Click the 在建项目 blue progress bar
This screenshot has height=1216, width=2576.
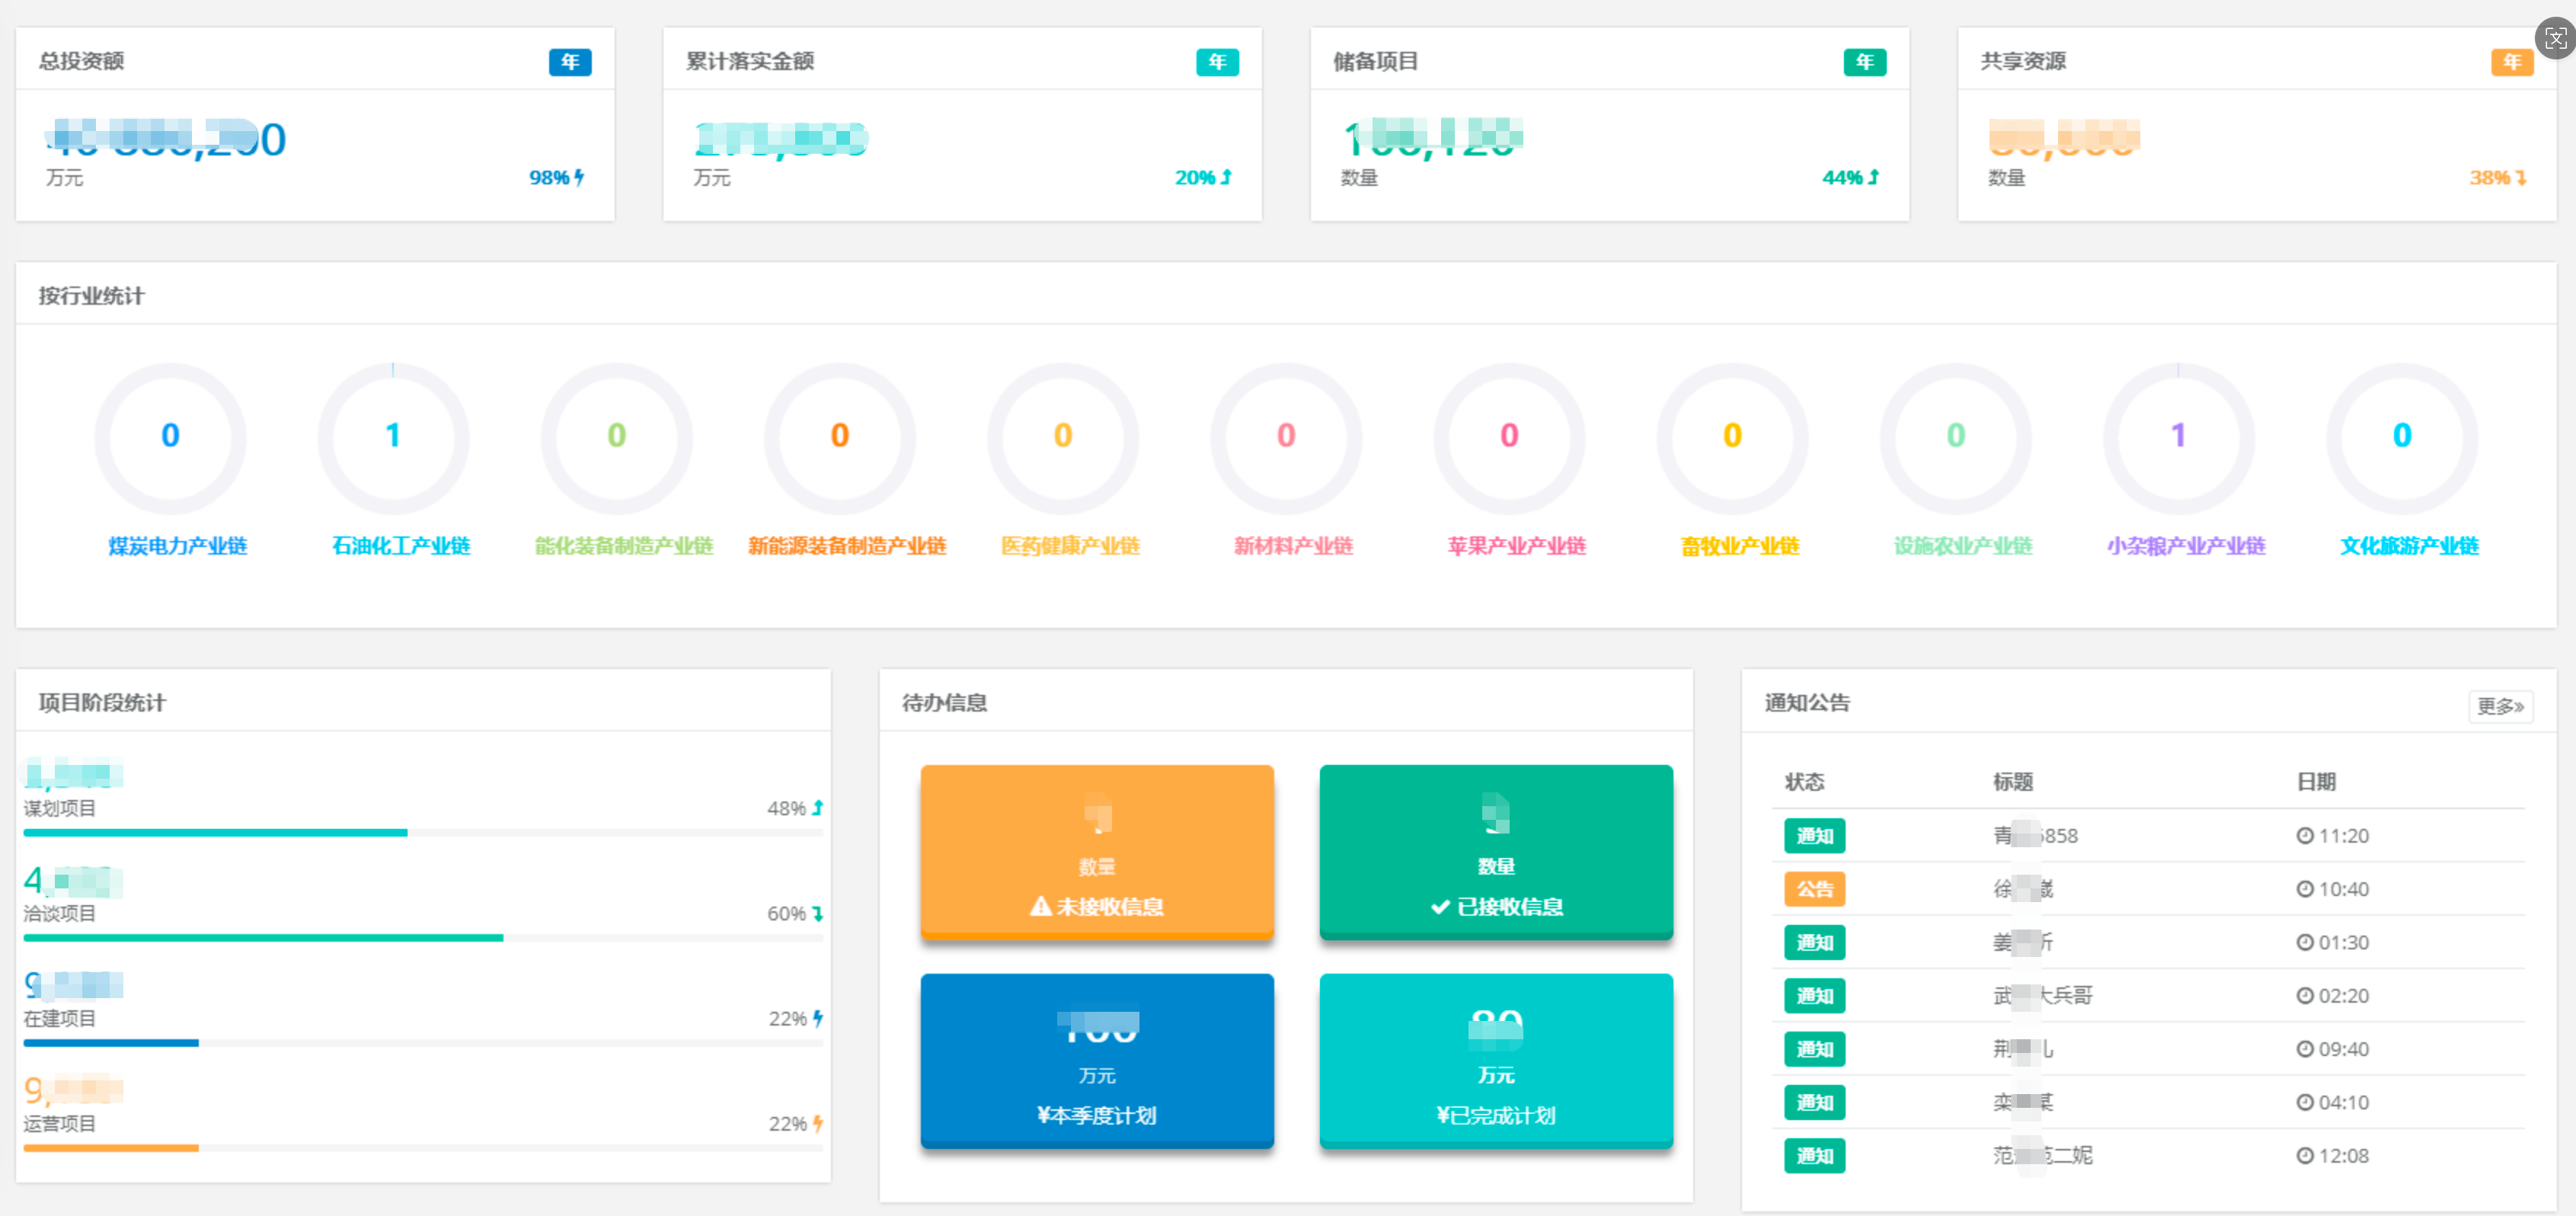point(111,1043)
